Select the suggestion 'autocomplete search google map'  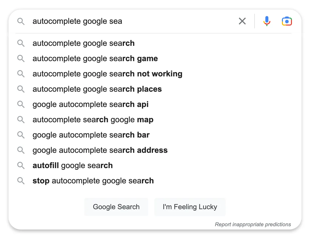pyautogui.click(x=93, y=119)
